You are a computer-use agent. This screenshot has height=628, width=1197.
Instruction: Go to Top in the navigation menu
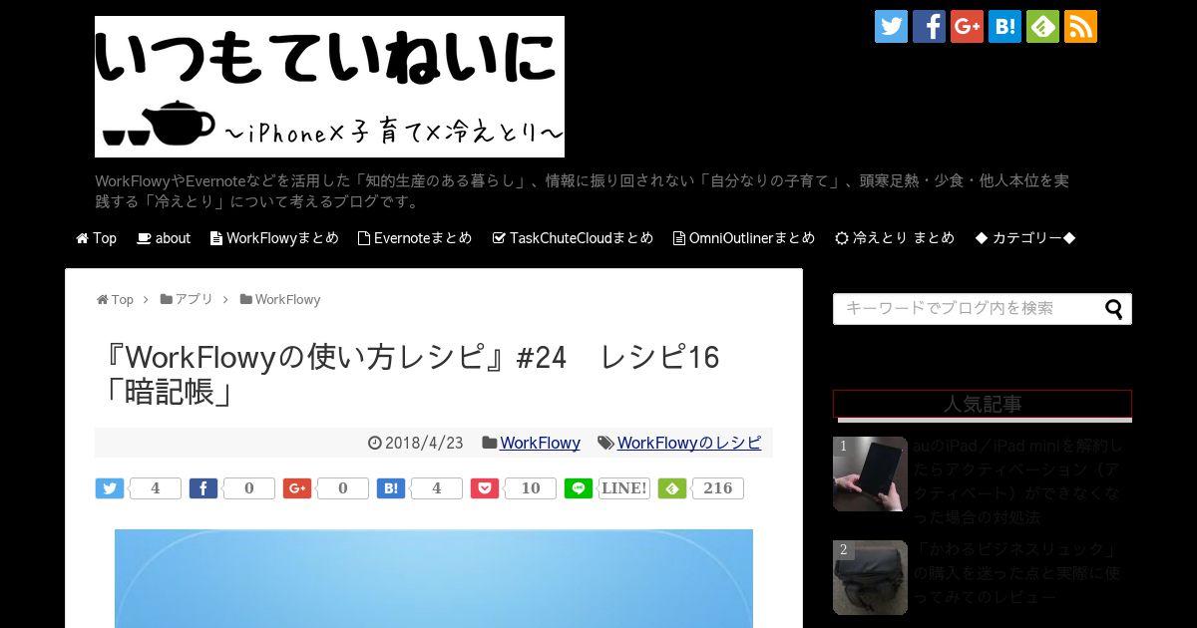point(97,238)
